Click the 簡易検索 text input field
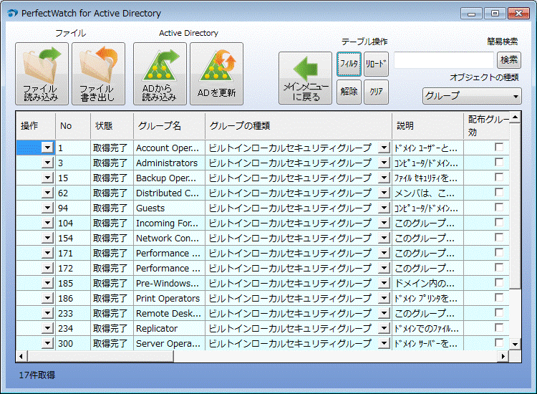 coord(443,60)
